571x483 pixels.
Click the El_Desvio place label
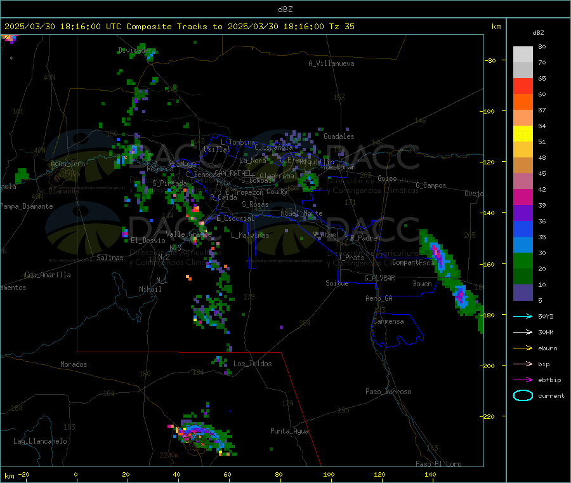[x=148, y=241]
